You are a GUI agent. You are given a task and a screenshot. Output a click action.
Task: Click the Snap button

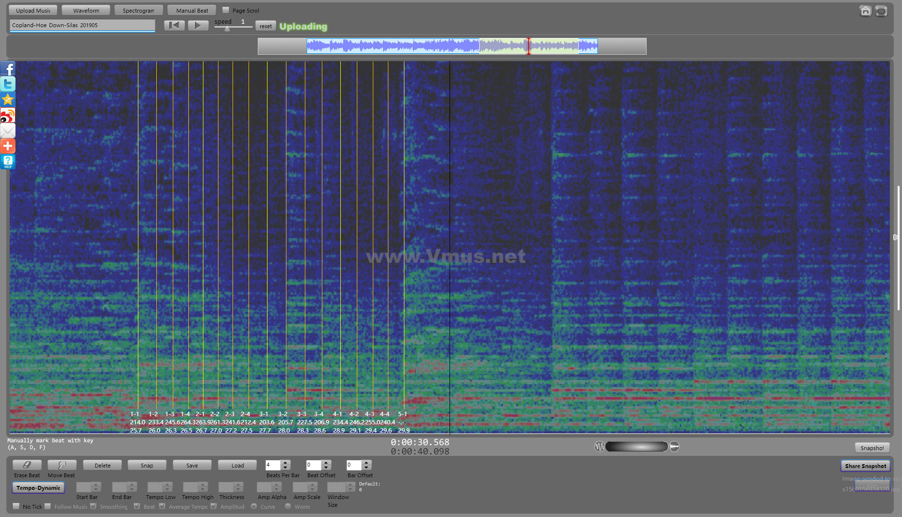147,465
